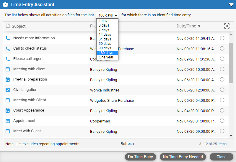This screenshot has height=162, width=236.
Task: Click 'Nov 03/20 09:00:00' date cell
Action: [x=196, y=132]
